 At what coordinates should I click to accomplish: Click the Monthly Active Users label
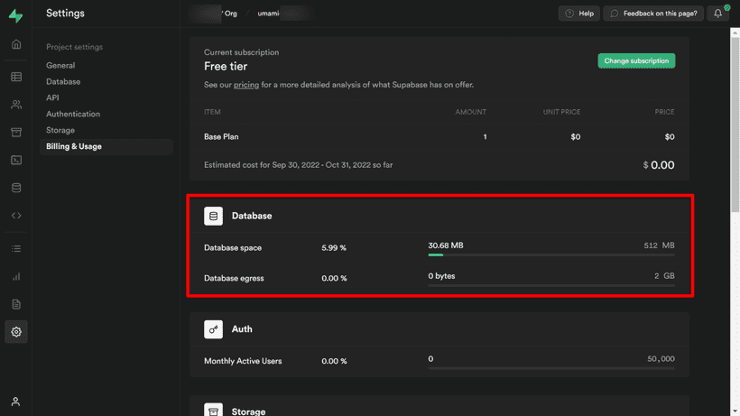click(243, 361)
